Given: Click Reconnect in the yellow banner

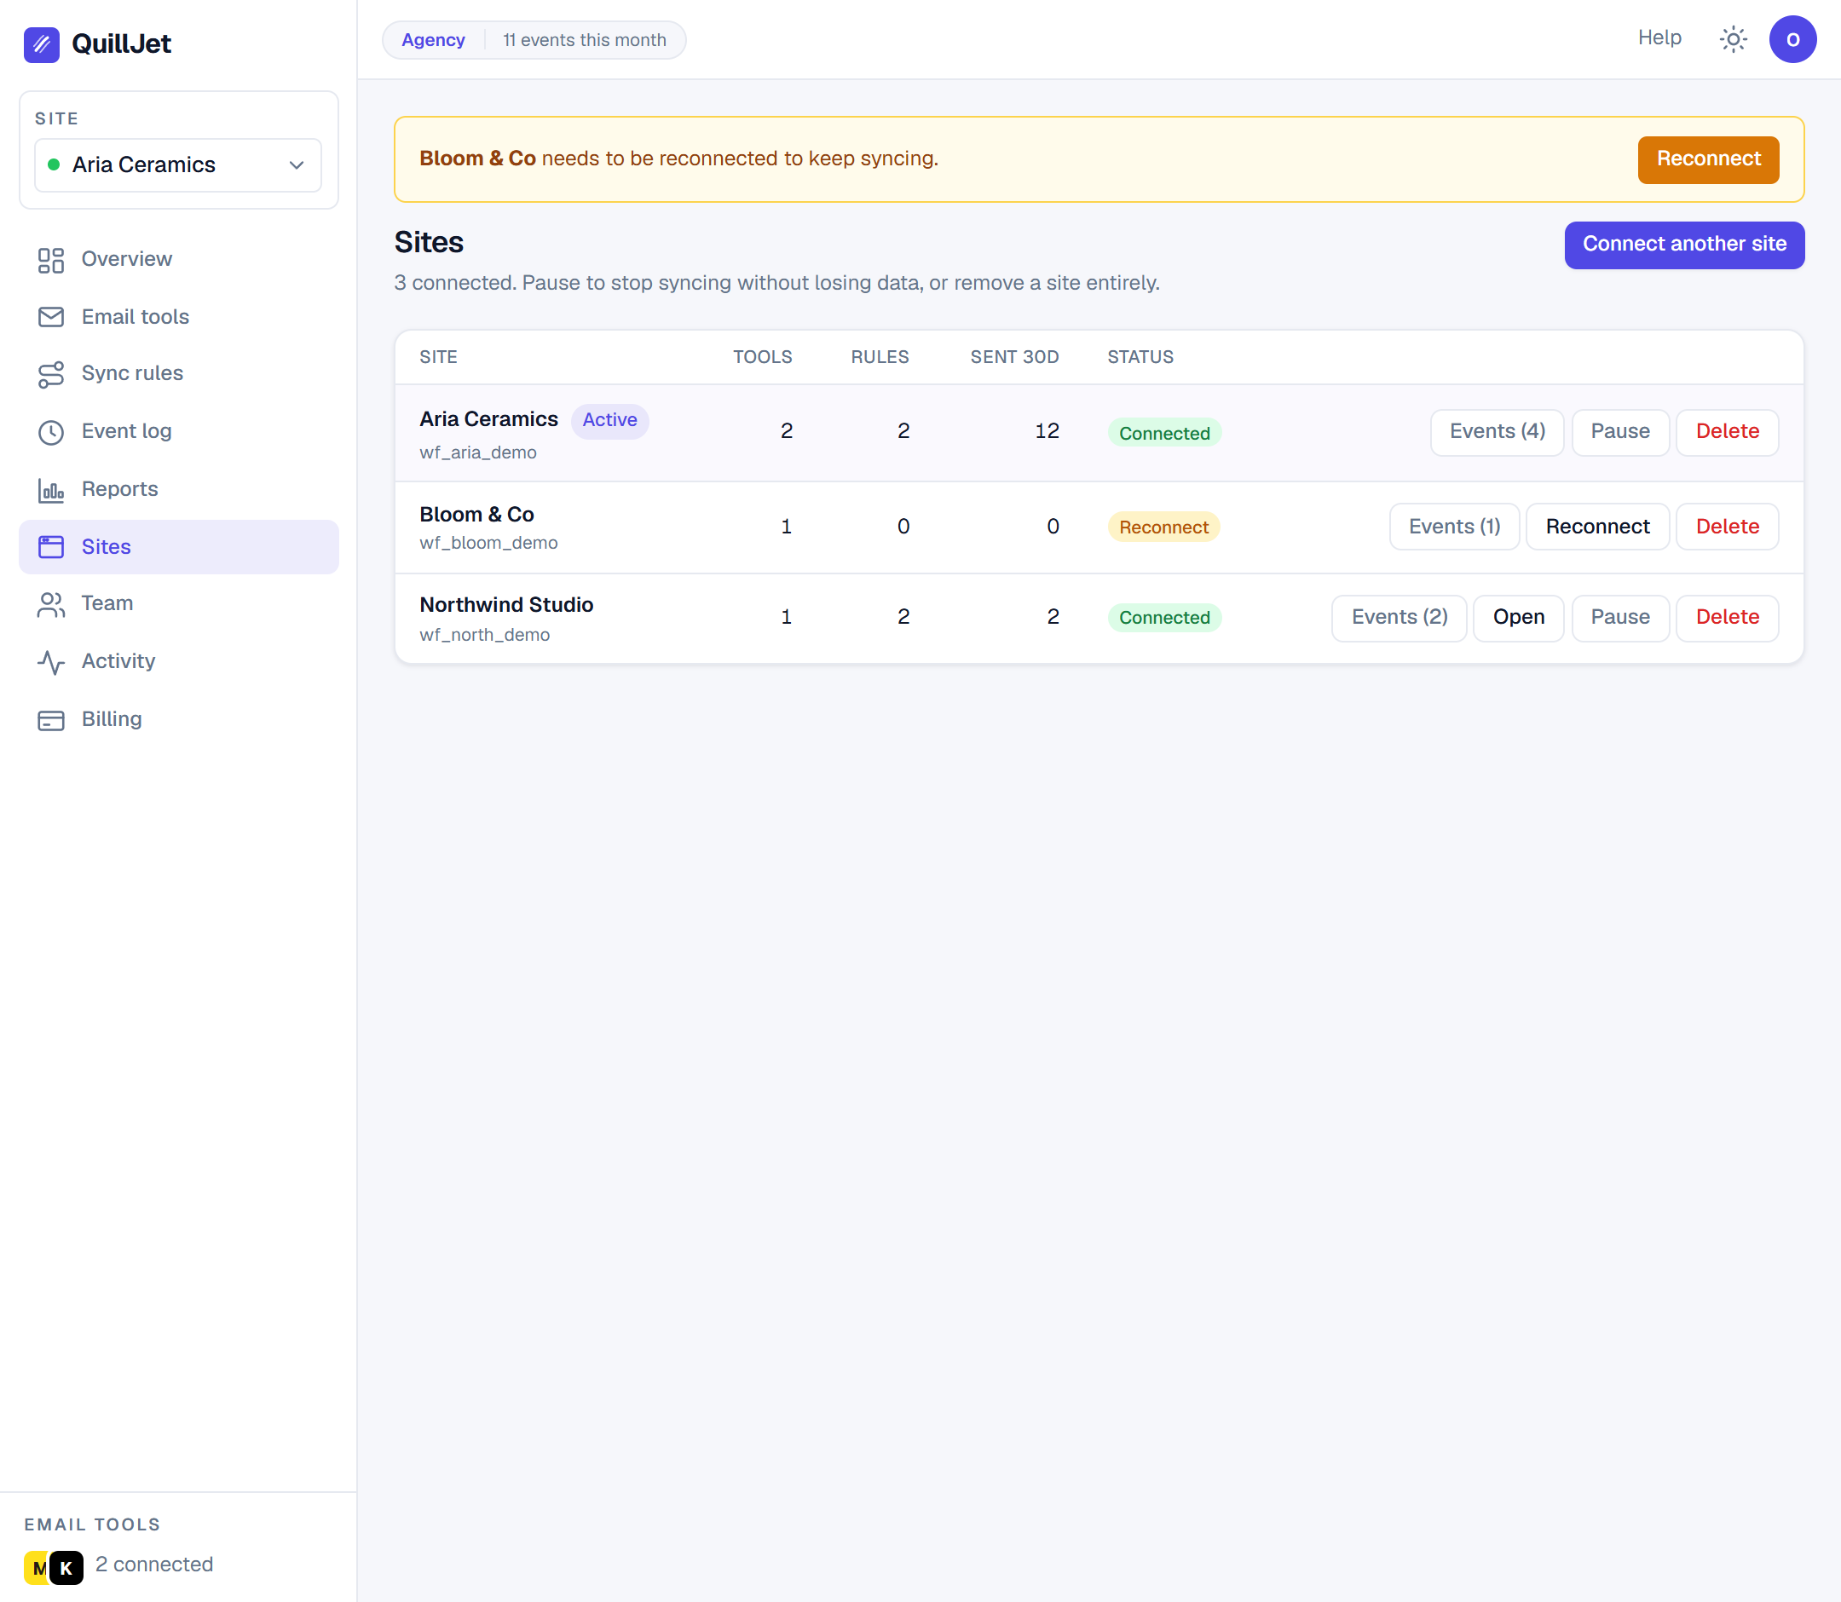Looking at the screenshot, I should (x=1708, y=159).
